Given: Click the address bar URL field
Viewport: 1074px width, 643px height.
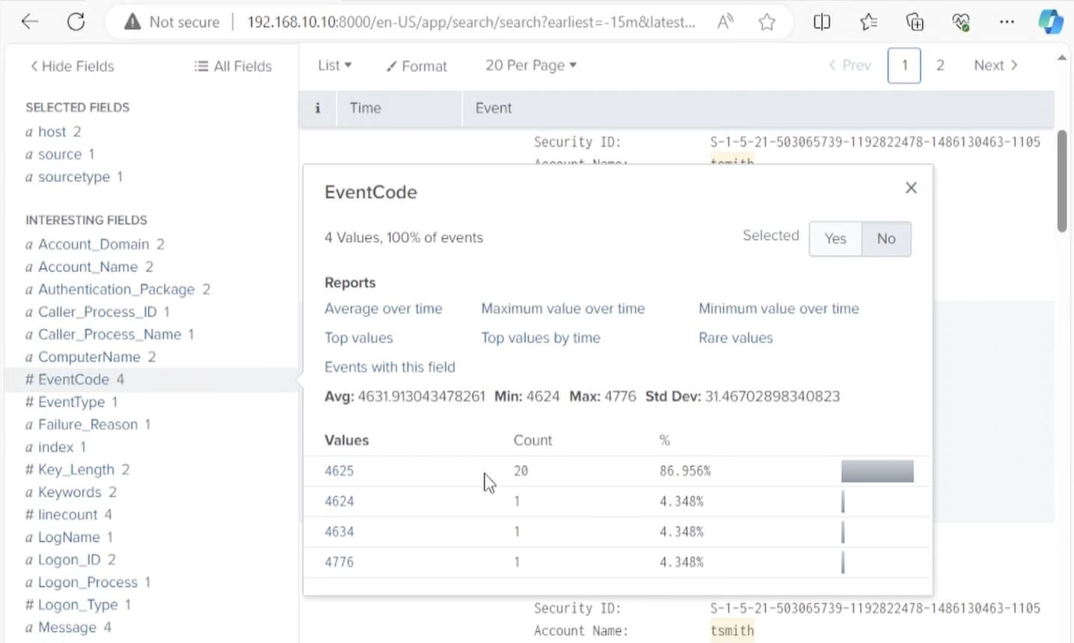Looking at the screenshot, I should coord(471,22).
